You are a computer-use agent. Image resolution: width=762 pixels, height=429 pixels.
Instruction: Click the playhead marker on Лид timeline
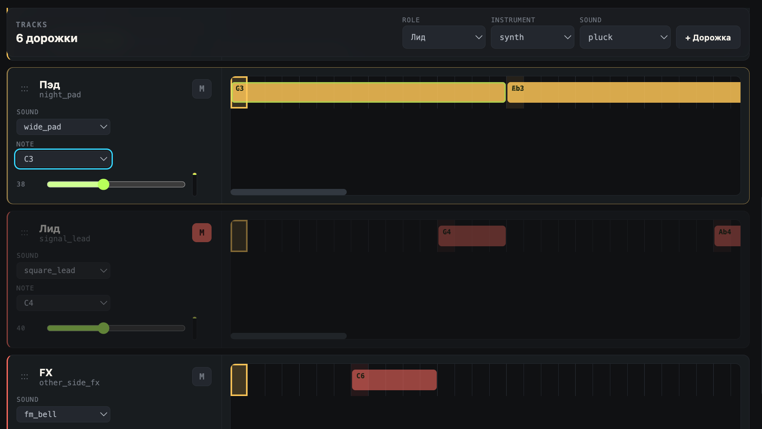click(x=239, y=236)
